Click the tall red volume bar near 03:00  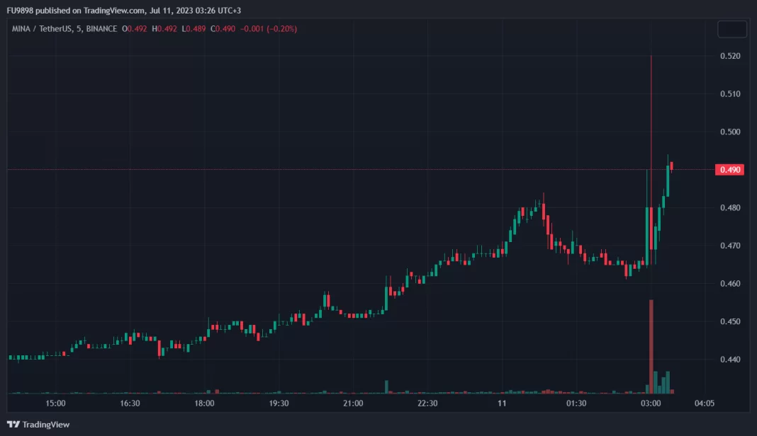pos(651,345)
